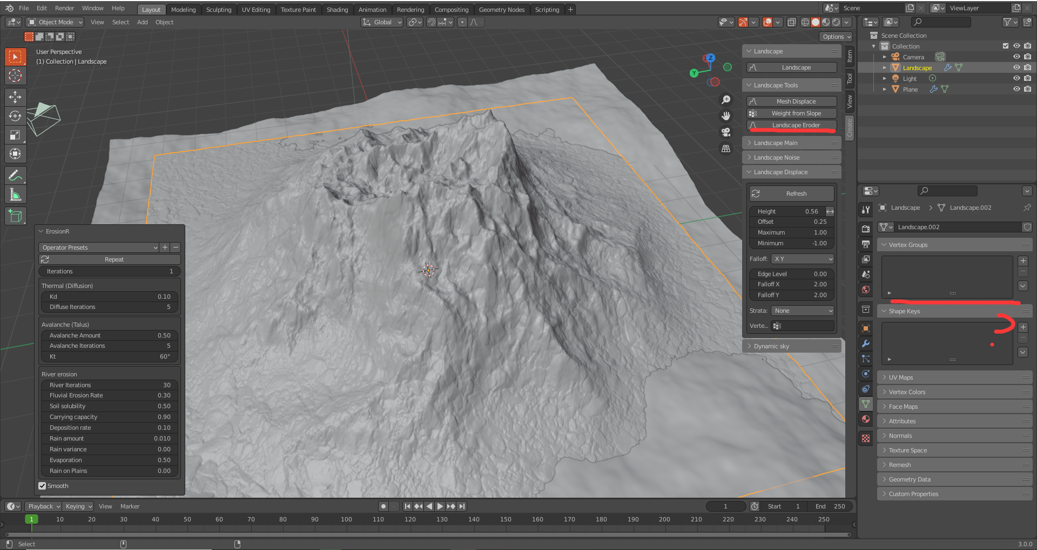
Task: Select the Measure tool
Action: pos(16,194)
